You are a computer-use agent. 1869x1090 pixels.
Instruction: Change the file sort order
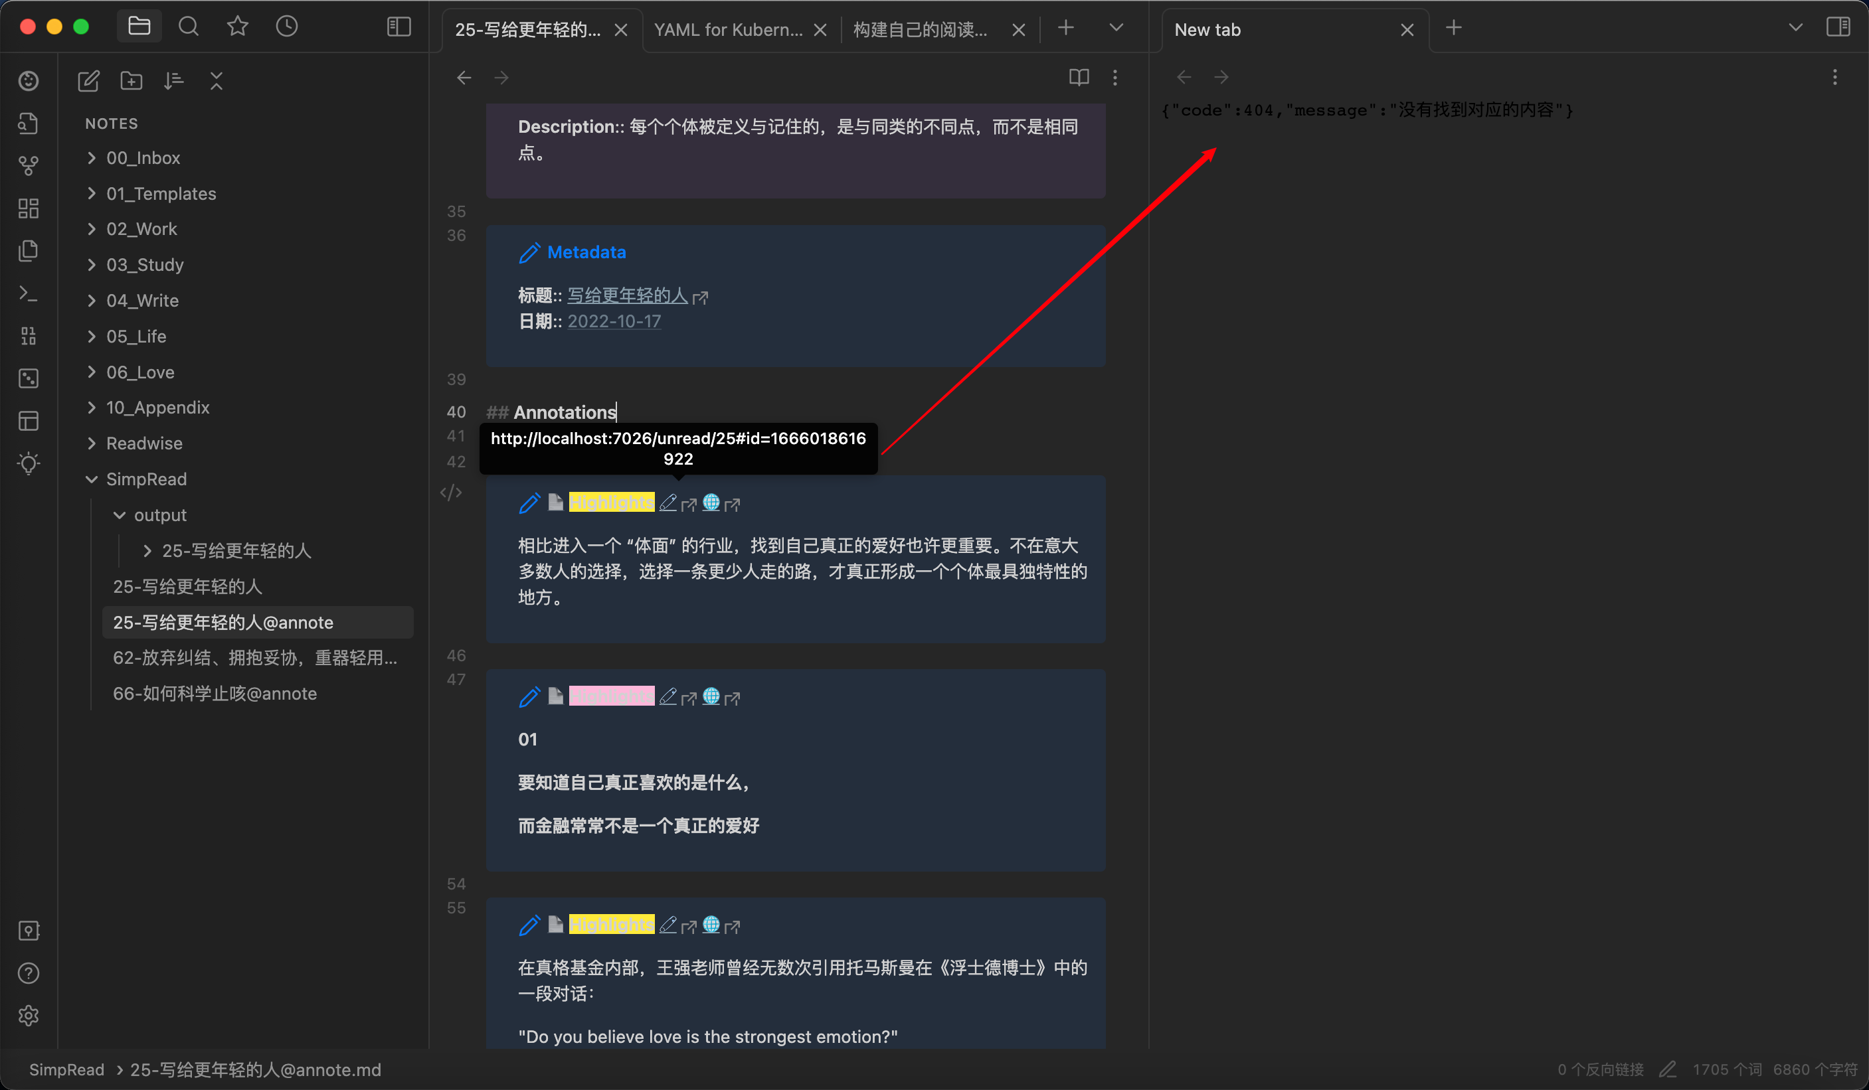tap(173, 81)
